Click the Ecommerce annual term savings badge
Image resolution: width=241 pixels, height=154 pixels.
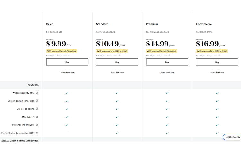pos(212,51)
